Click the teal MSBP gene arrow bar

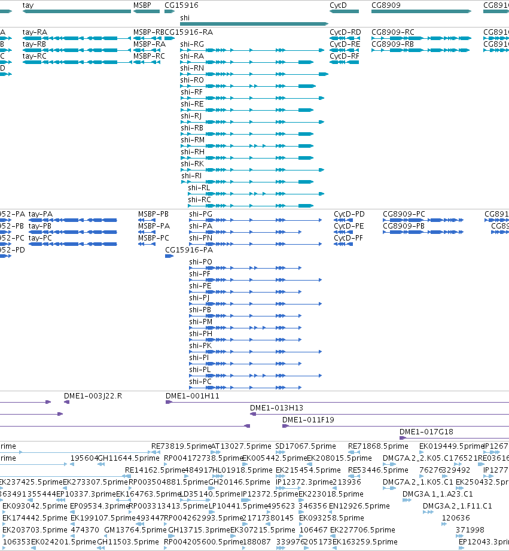[x=147, y=11]
